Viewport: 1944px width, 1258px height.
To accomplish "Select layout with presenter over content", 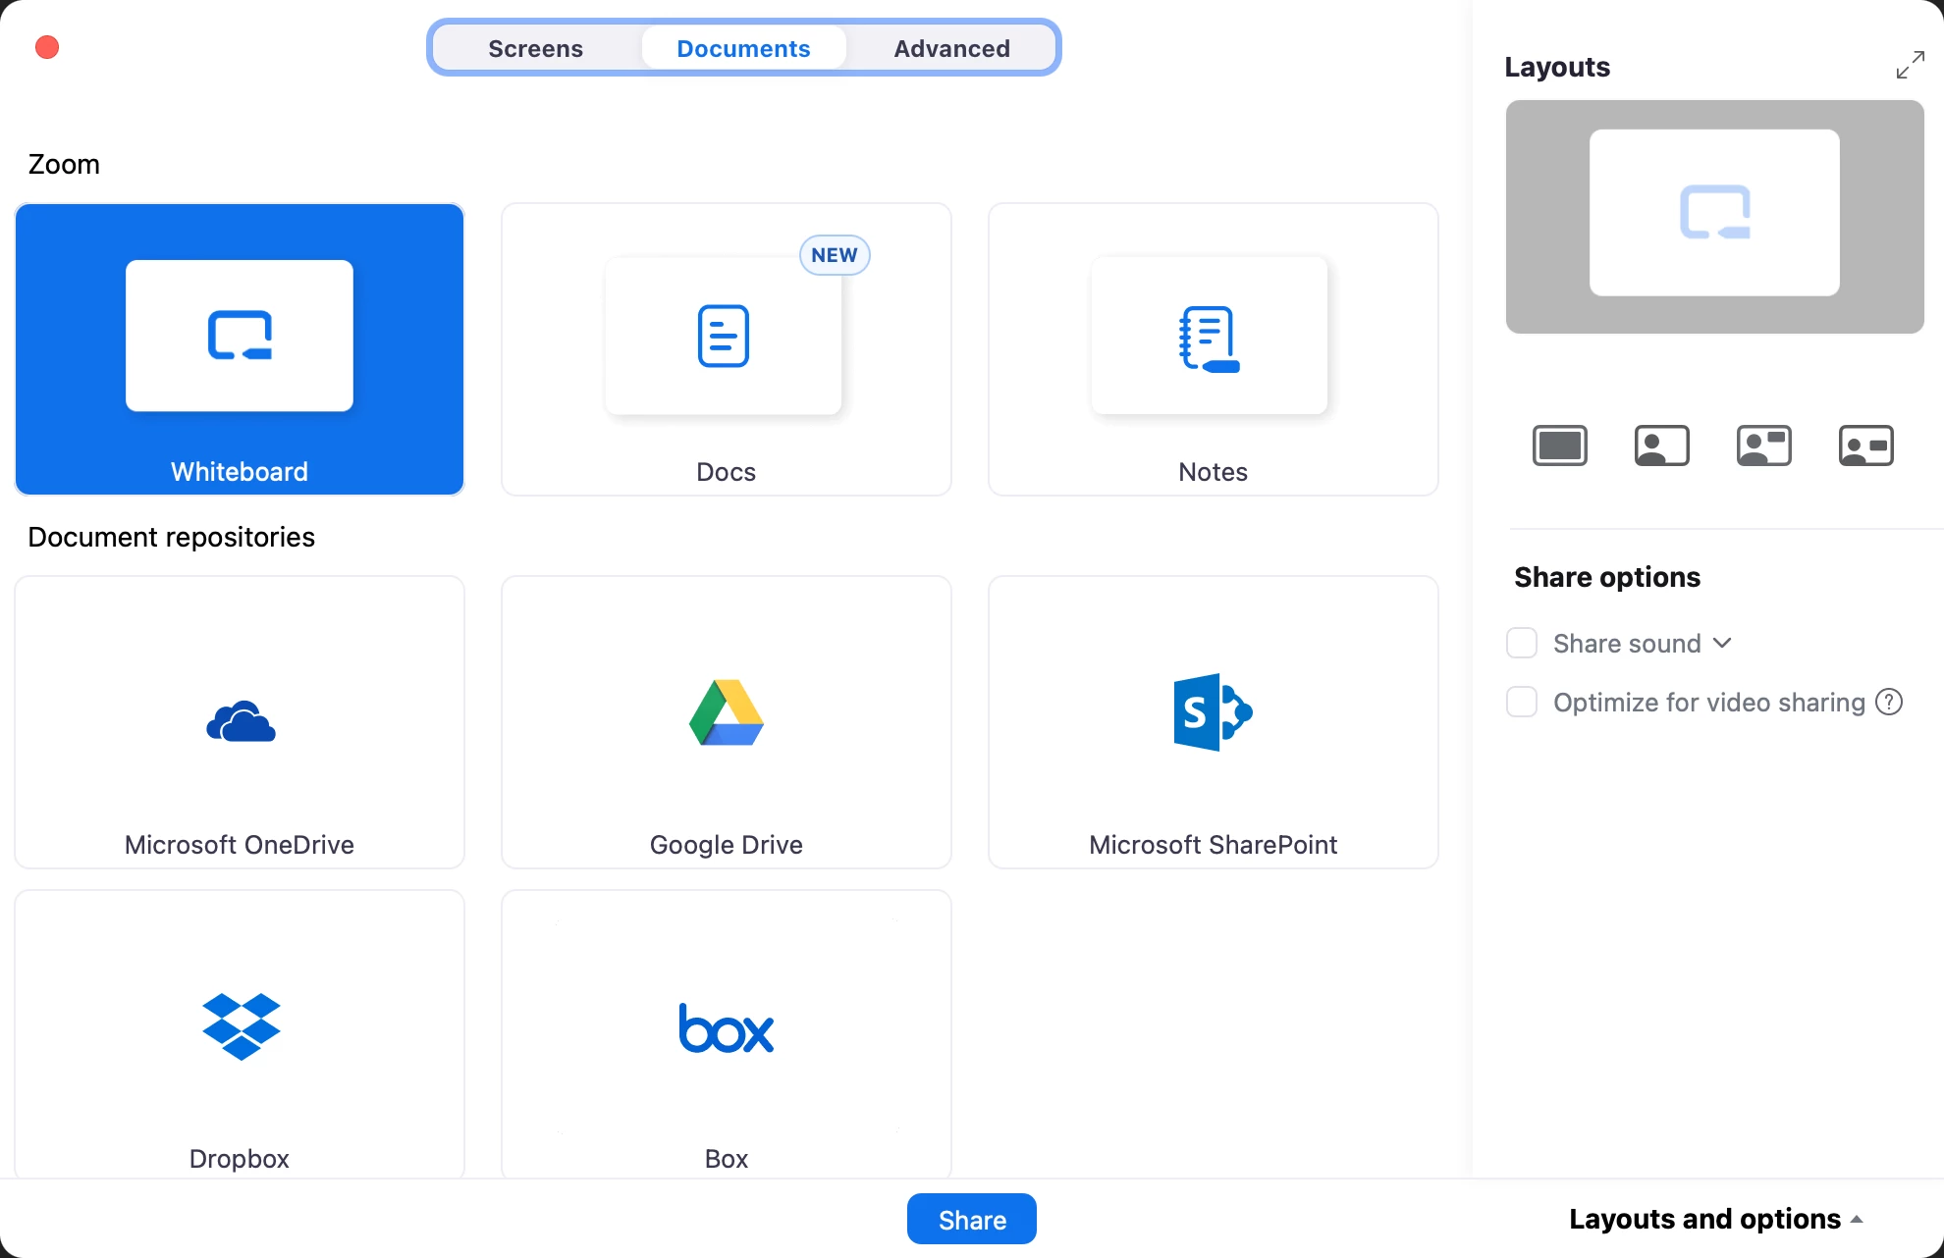I will pyautogui.click(x=1662, y=446).
